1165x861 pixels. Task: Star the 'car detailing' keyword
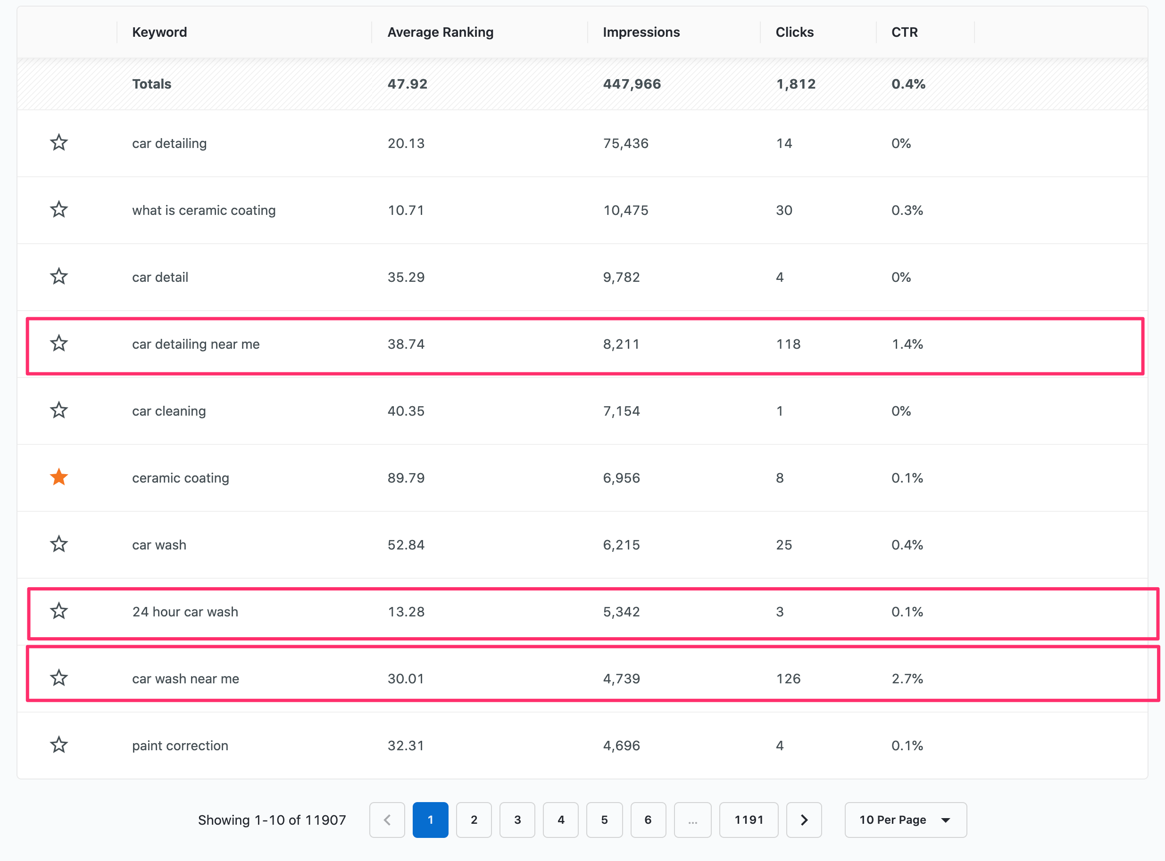point(59,143)
